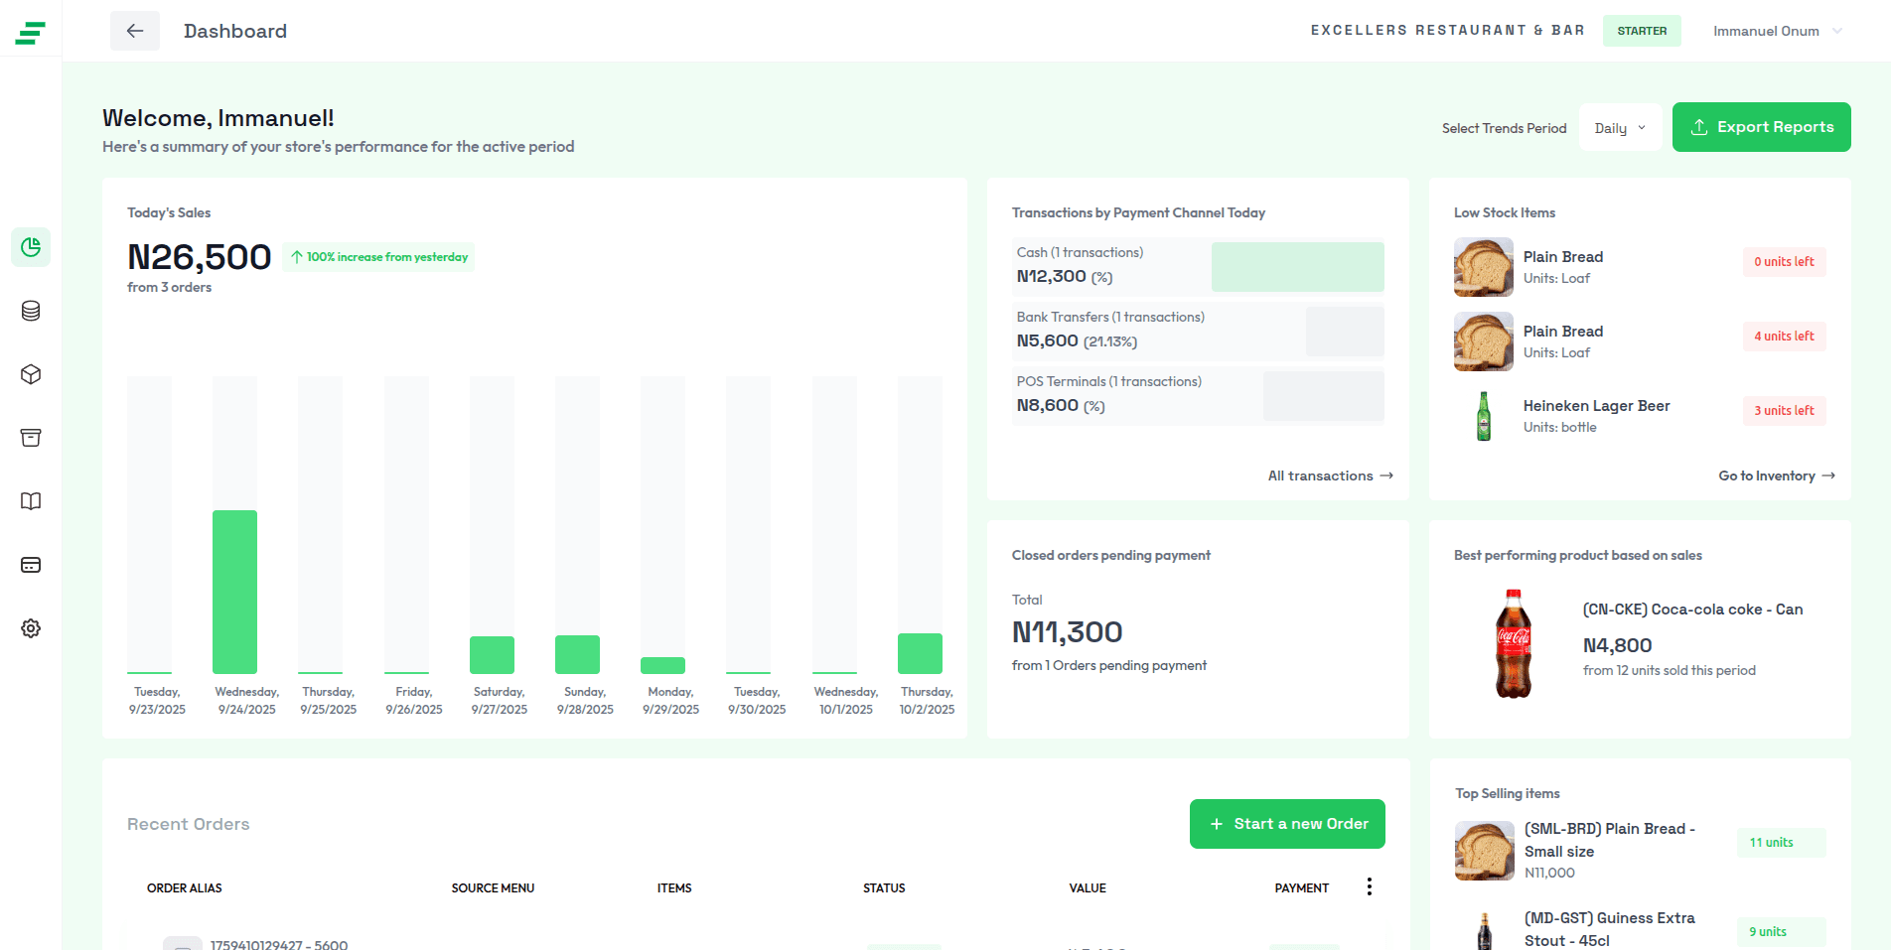Image resolution: width=1891 pixels, height=950 pixels.
Task: Click the N11,300 pending payment total
Action: pyautogui.click(x=1067, y=632)
